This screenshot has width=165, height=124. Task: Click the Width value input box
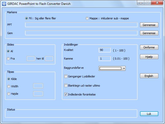[38, 86]
